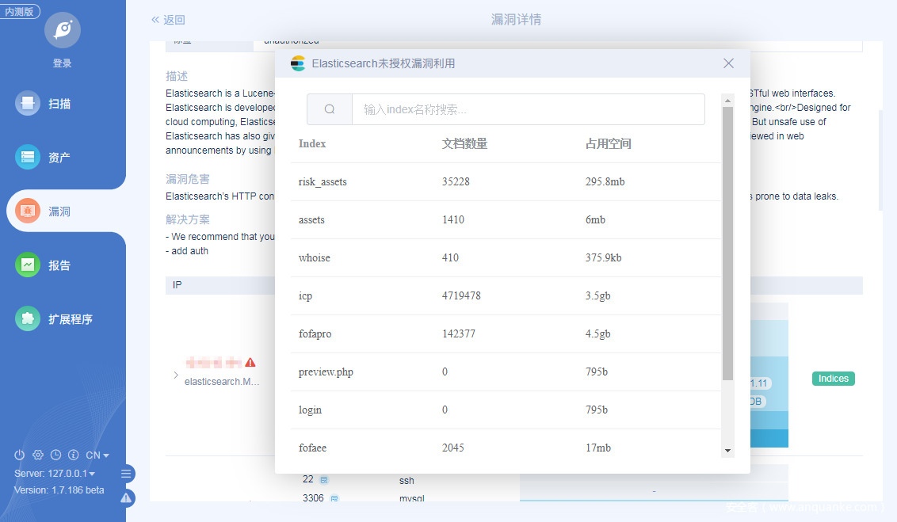Image resolution: width=897 pixels, height=522 pixels.
Task: Click the green Indices button
Action: click(x=834, y=379)
